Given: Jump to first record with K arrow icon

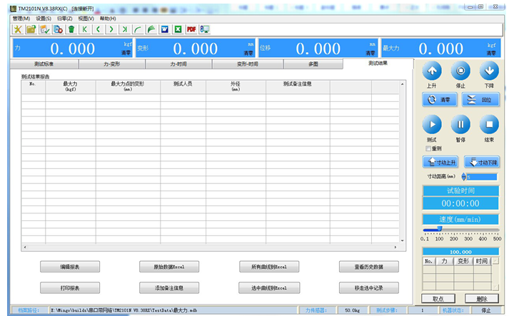Looking at the screenshot, I should (85, 29).
